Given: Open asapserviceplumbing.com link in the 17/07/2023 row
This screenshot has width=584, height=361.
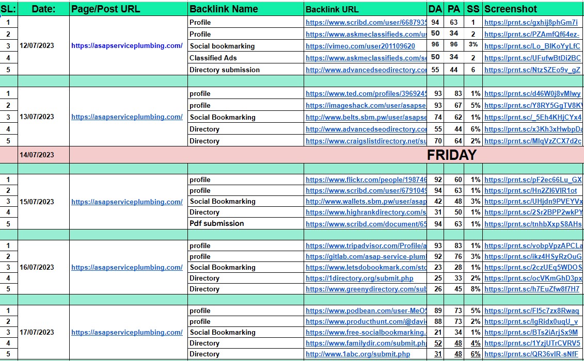Looking at the screenshot, I should 127,332.
